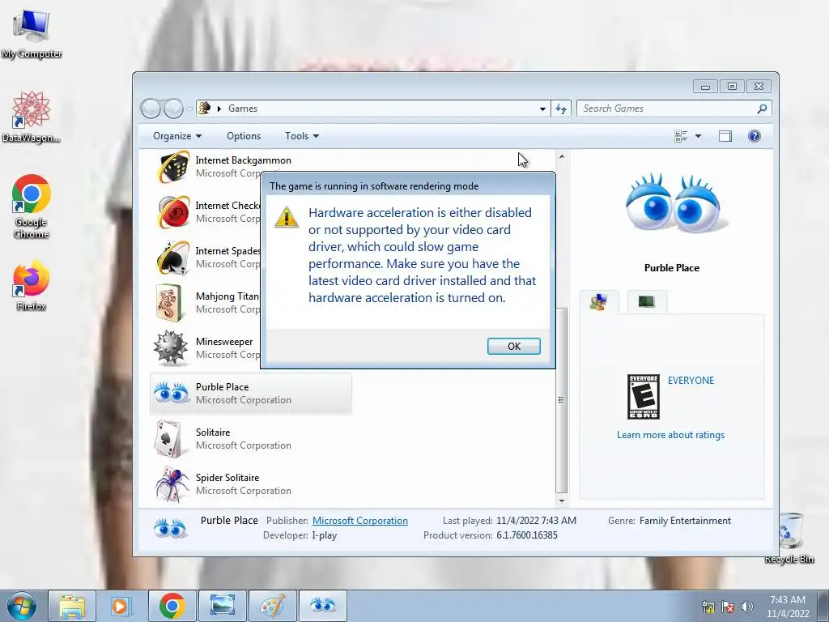The image size is (829, 622).
Task: Open Chrome from the taskbar
Action: tap(172, 606)
